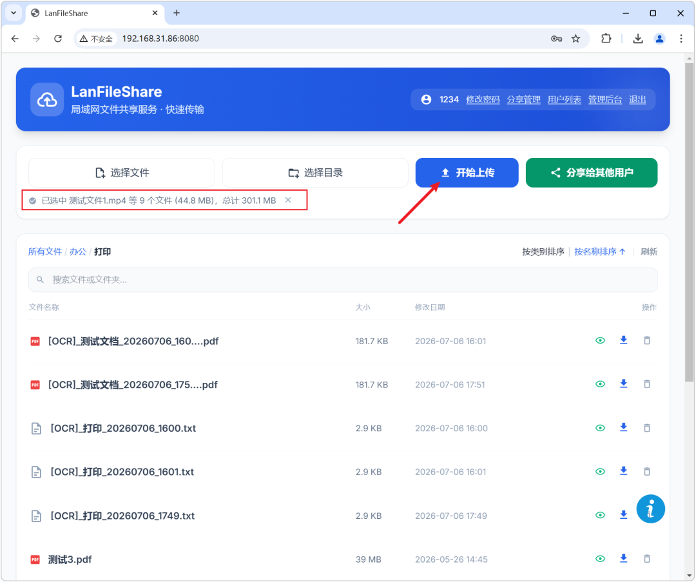Delete 测试3.pdf with the trash icon

click(647, 559)
